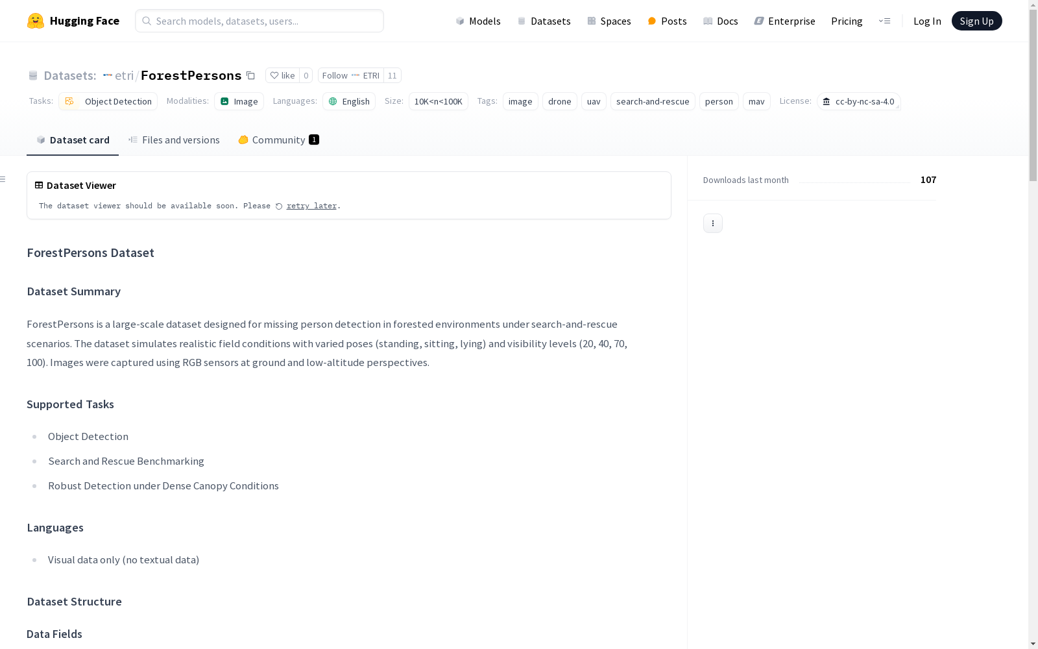Click the Hugging Face logo icon
This screenshot has height=649, width=1038.
(x=36, y=21)
